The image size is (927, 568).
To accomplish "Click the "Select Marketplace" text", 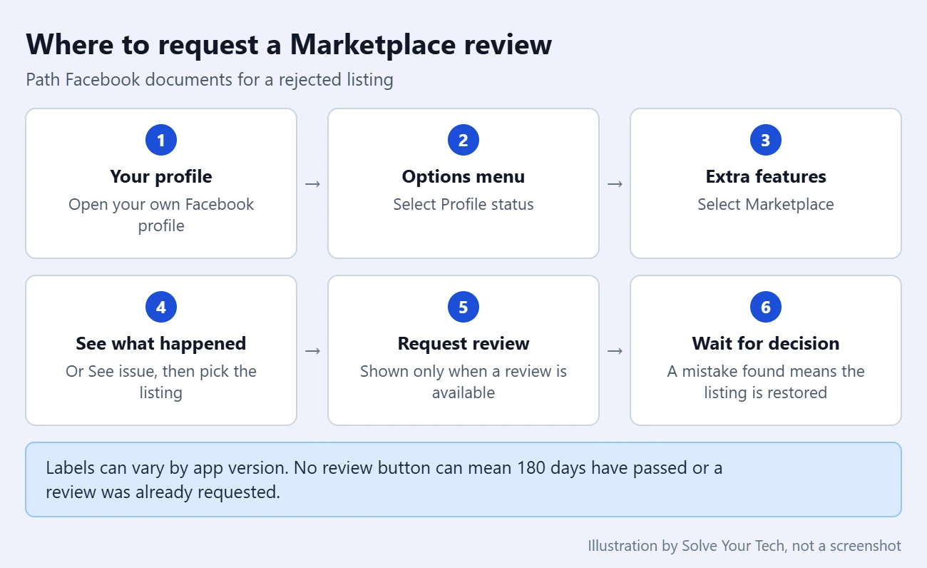I will pos(766,204).
